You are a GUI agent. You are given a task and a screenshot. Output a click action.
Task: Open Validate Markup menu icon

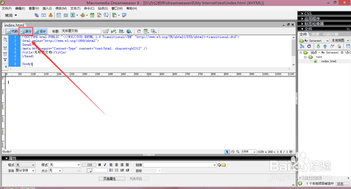click(x=106, y=31)
